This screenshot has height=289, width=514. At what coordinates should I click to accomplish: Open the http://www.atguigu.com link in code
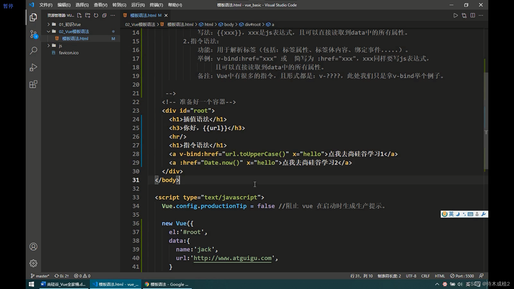[x=232, y=258]
